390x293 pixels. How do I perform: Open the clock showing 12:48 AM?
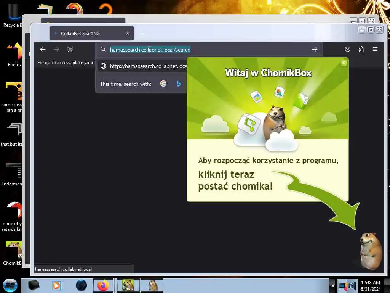point(371,285)
